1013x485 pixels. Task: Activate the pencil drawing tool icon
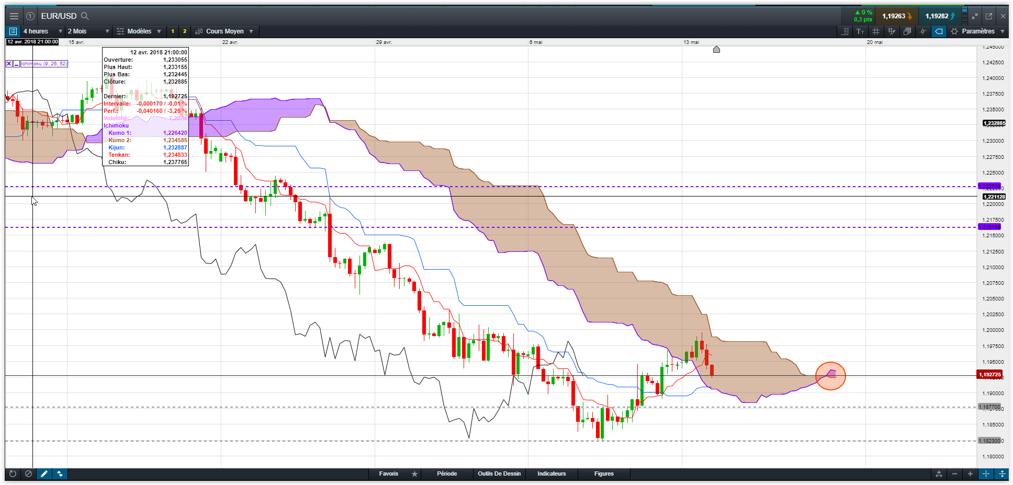(x=44, y=474)
